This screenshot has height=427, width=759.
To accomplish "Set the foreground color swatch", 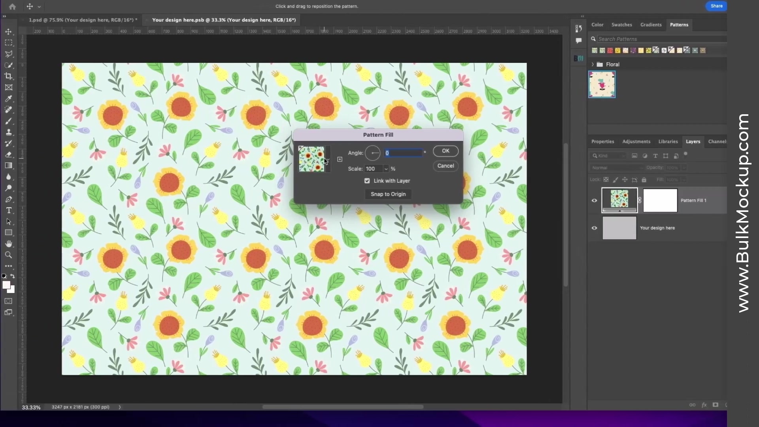I will pyautogui.click(x=7, y=285).
